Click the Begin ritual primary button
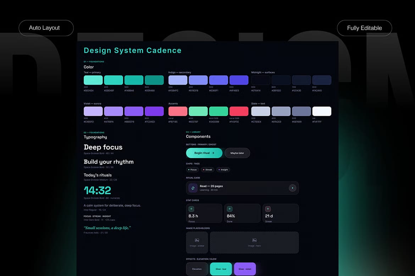This screenshot has width=415, height=276. pos(204,153)
